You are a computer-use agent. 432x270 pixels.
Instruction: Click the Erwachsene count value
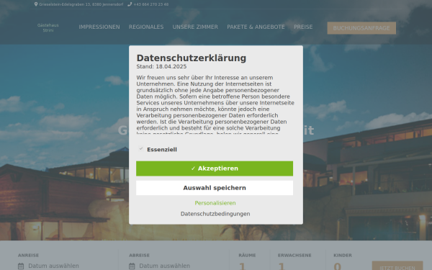coord(282,266)
